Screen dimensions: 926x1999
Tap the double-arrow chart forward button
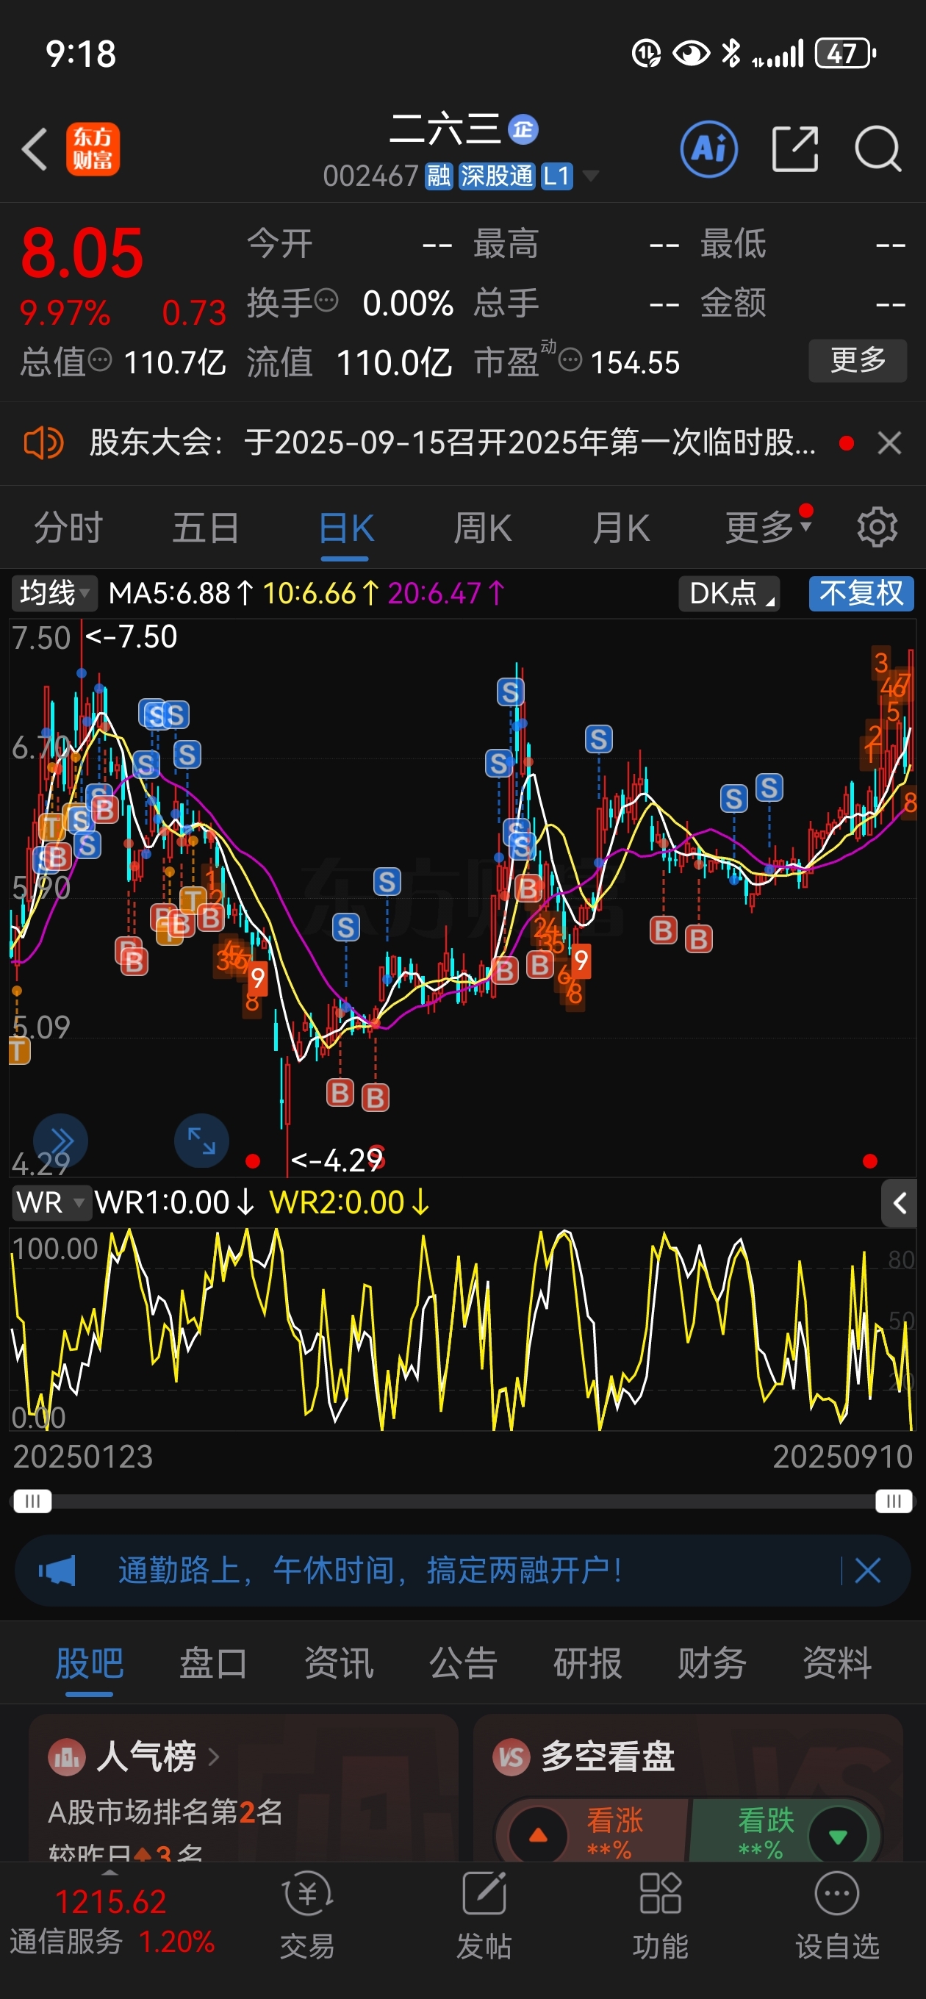click(x=60, y=1141)
